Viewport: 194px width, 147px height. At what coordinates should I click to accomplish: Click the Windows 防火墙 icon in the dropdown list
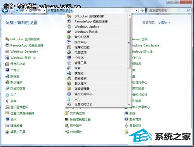[x=69, y=32]
